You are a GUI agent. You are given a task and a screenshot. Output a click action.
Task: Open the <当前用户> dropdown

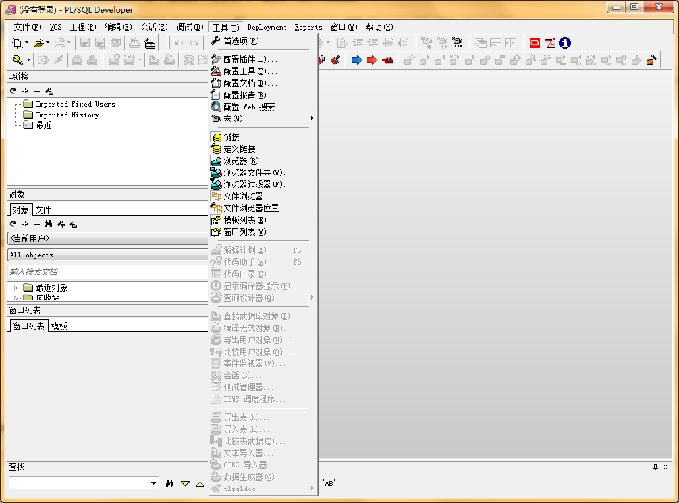pyautogui.click(x=108, y=238)
